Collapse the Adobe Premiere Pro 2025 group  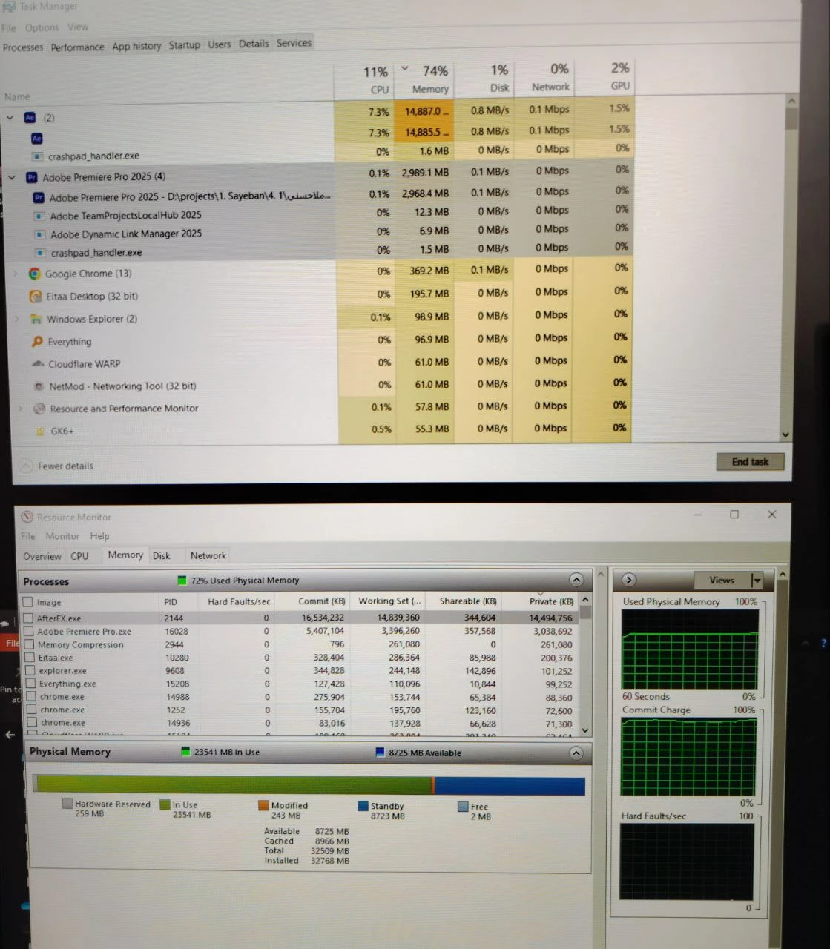12,177
